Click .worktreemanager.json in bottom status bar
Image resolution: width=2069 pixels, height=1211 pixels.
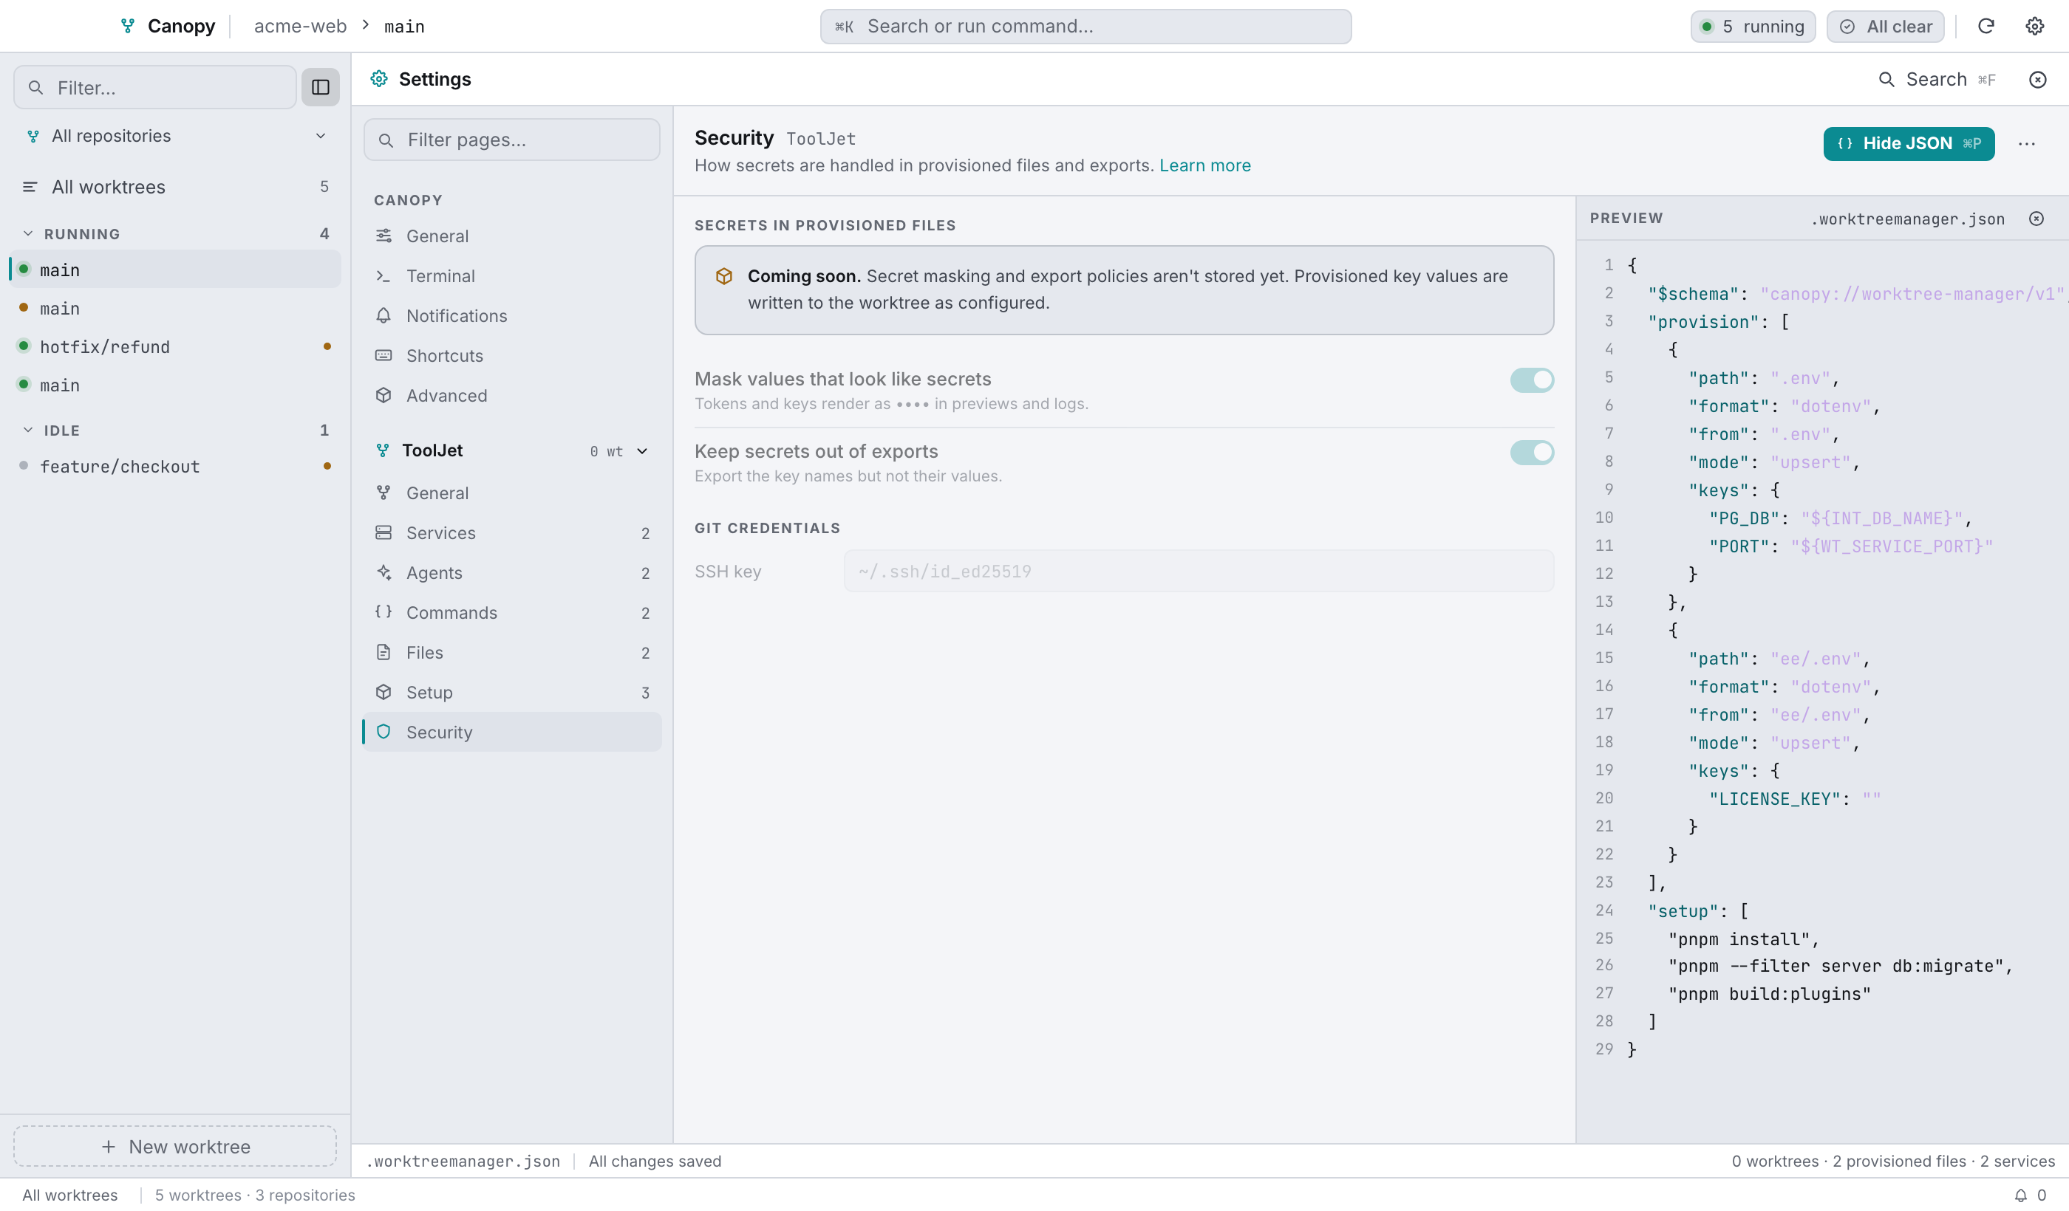(x=463, y=1161)
